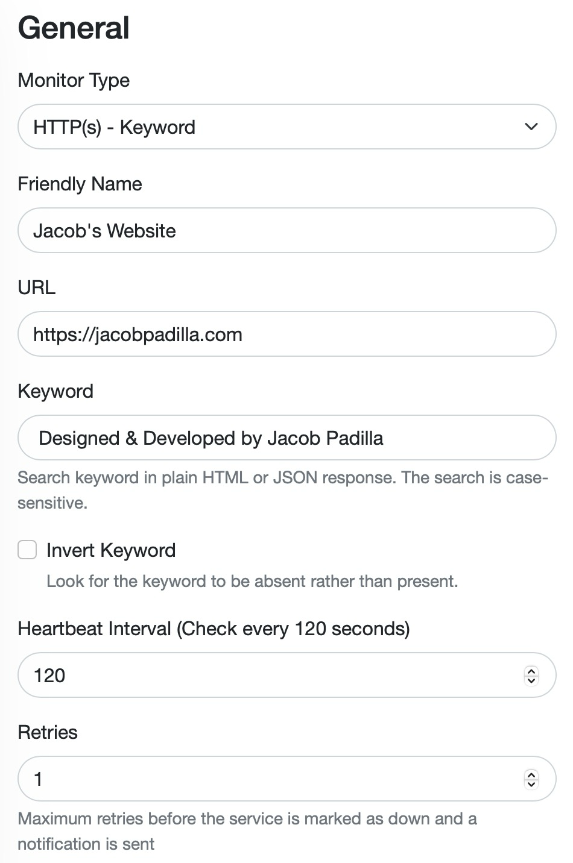Increase Heartbeat Interval with the up arrow
This screenshot has width=573, height=863.
pyautogui.click(x=531, y=671)
